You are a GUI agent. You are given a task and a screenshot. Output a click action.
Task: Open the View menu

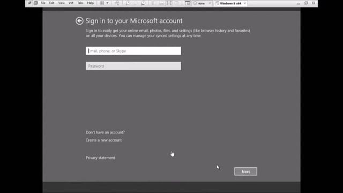61,3
